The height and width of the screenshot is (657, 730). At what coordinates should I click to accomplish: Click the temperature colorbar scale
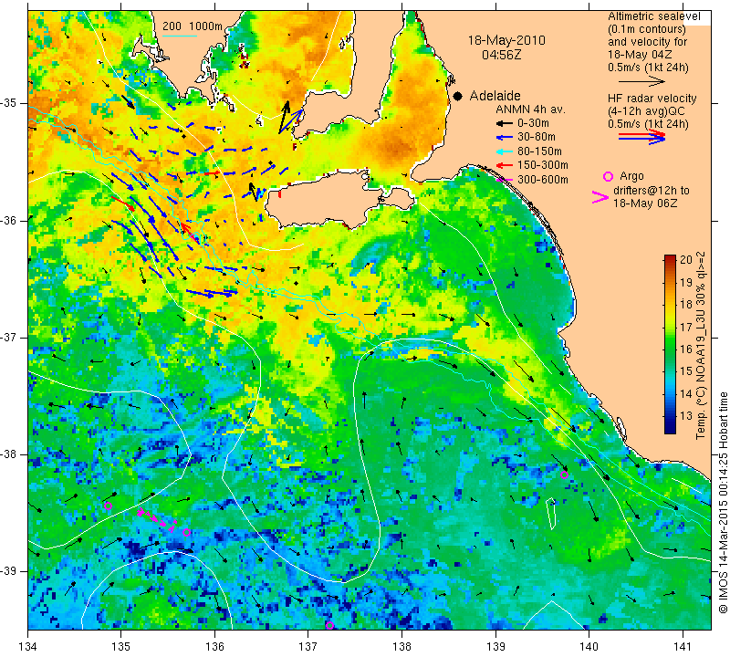(x=670, y=344)
